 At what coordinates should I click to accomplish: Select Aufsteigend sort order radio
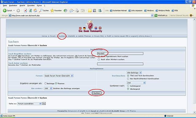128,86
